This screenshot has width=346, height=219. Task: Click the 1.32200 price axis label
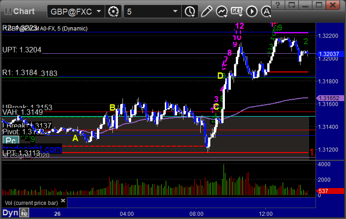[328, 36]
